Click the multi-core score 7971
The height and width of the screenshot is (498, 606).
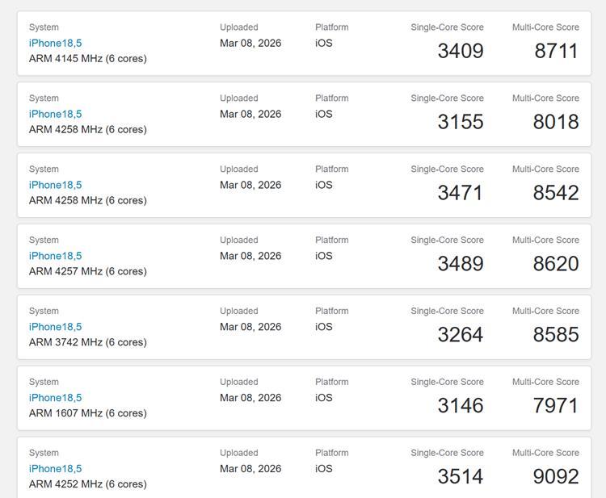pos(556,406)
